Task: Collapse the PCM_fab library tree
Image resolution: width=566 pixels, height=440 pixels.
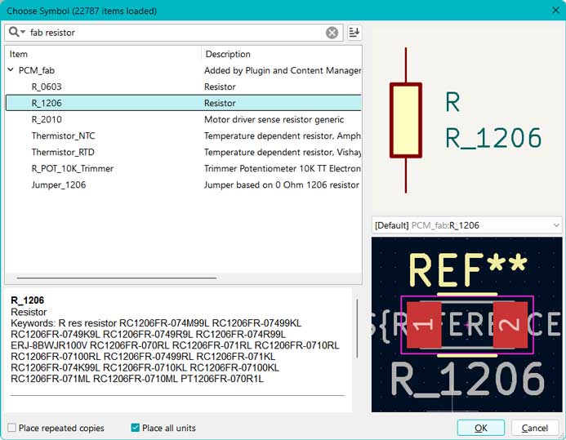Action: click(11, 70)
